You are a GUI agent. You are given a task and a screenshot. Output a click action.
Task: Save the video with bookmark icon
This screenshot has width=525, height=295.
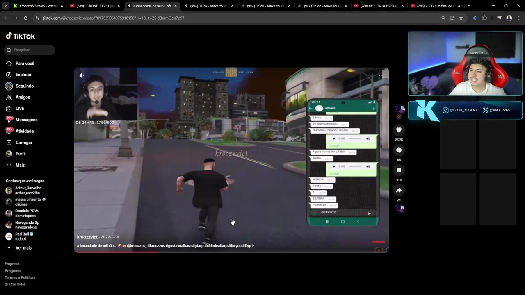(x=399, y=170)
